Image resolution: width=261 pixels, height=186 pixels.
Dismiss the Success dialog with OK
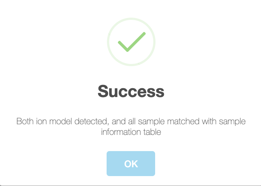[131, 164]
